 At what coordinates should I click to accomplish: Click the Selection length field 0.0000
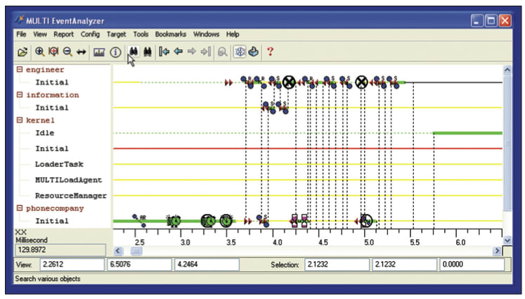coord(472,265)
